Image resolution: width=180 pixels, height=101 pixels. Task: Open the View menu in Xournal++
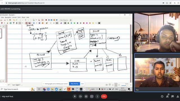[x=3, y=17]
